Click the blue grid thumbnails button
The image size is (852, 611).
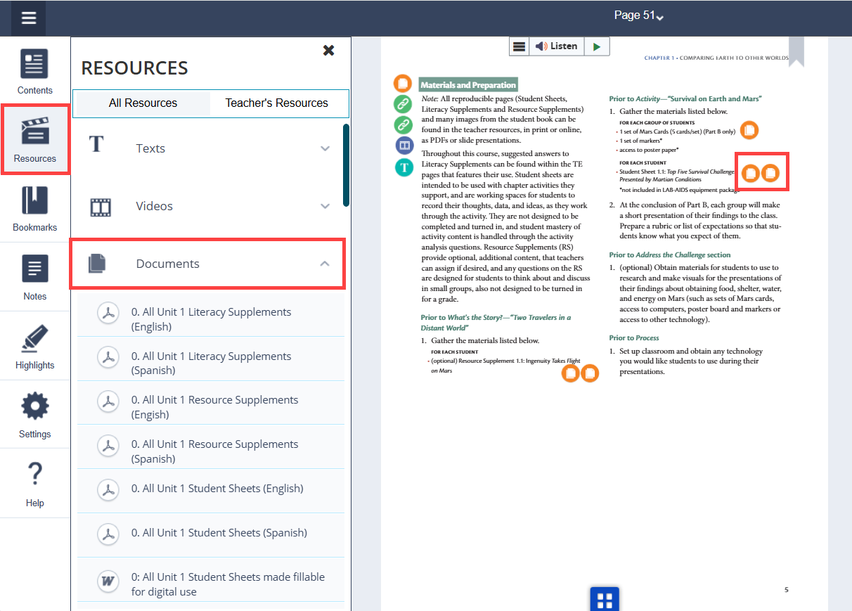[x=604, y=600]
